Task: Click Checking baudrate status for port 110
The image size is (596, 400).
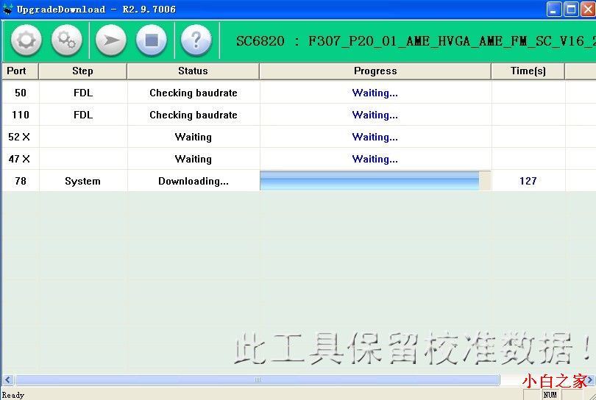Action: 194,115
